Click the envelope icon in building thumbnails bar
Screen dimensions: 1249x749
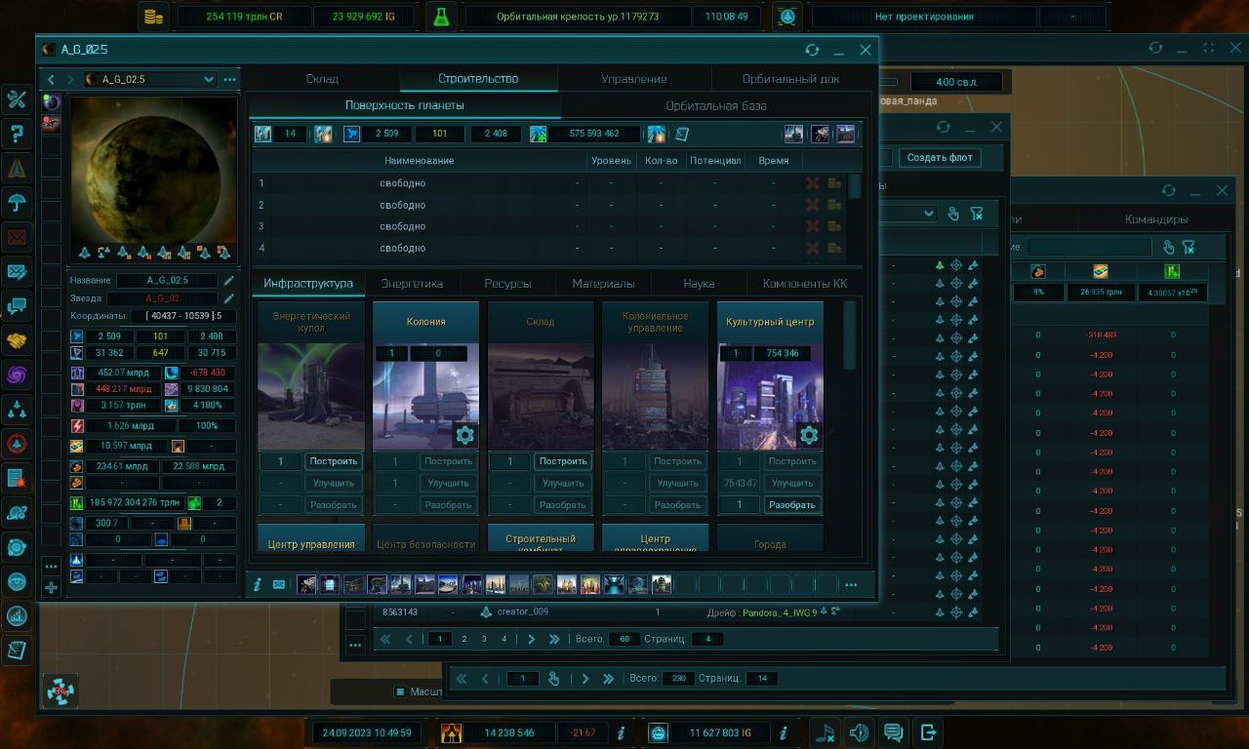(279, 584)
